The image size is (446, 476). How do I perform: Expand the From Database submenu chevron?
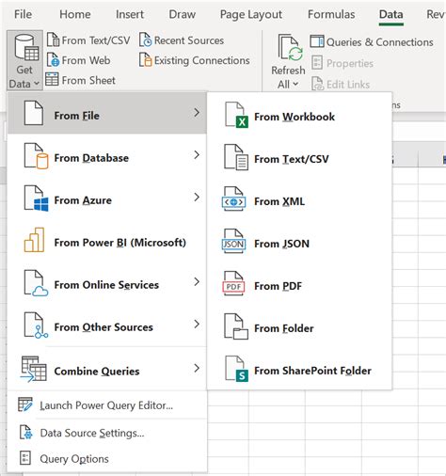197,154
